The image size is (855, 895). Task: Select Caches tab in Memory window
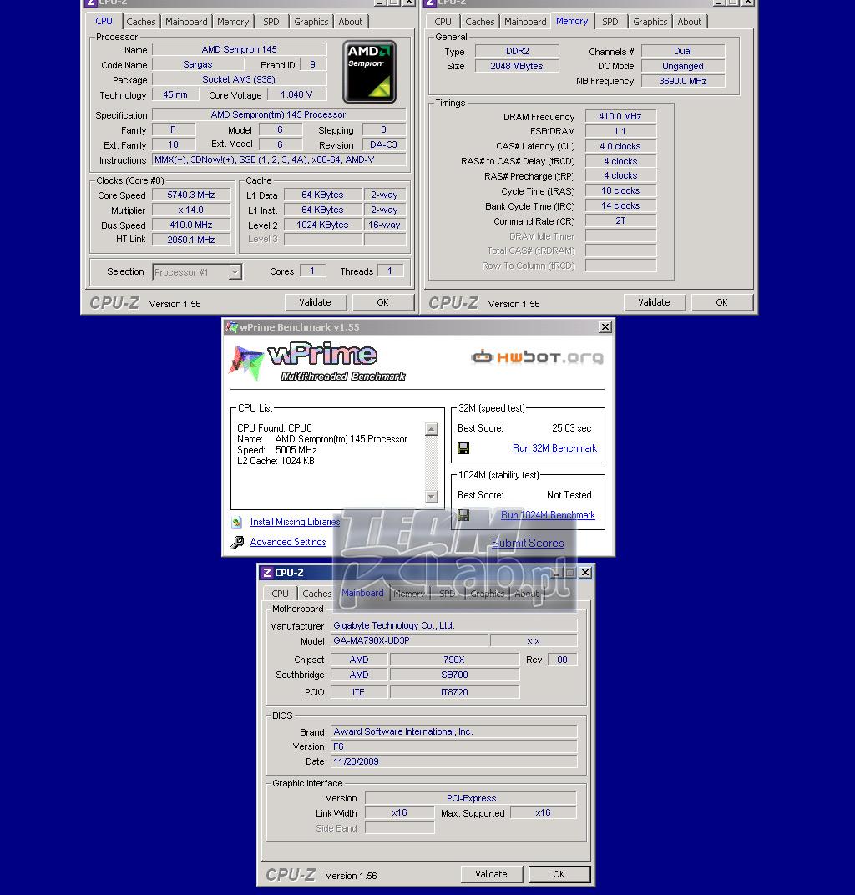480,22
